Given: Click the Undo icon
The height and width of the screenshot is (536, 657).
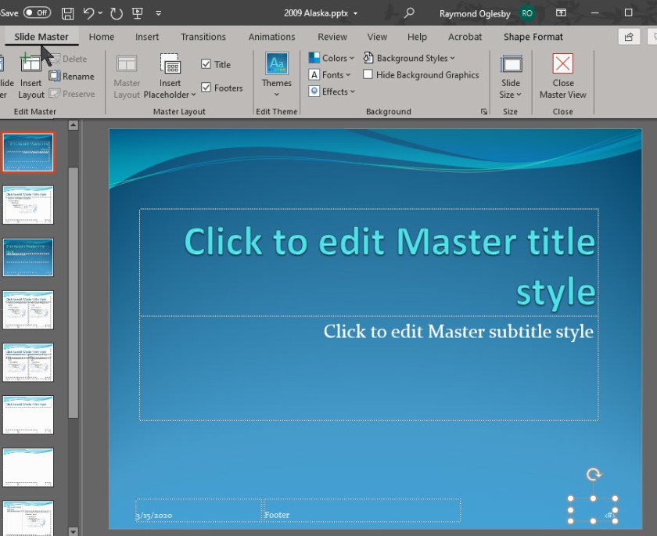Looking at the screenshot, I should tap(88, 13).
